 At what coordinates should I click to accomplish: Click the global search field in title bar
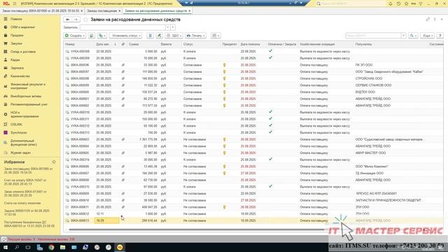click(x=351, y=3)
